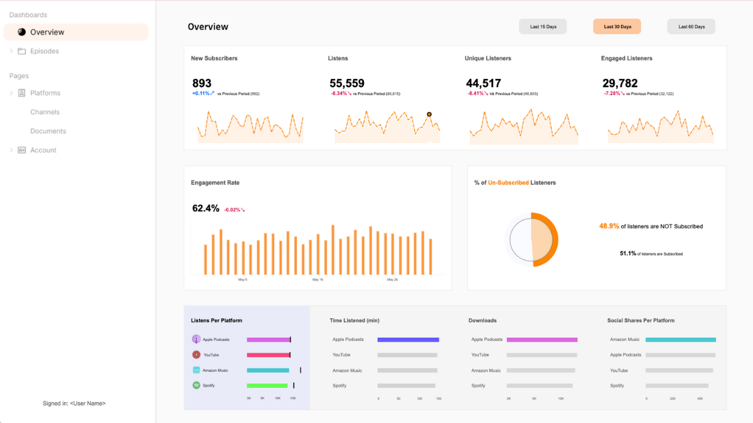Expand the Platforms section chevron

pyautogui.click(x=11, y=93)
